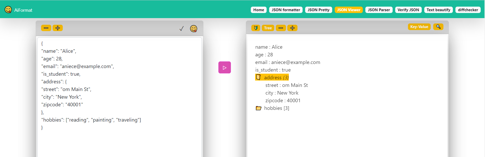Collapse all with viewer minus button
This screenshot has width=485, height=157.
tap(281, 28)
